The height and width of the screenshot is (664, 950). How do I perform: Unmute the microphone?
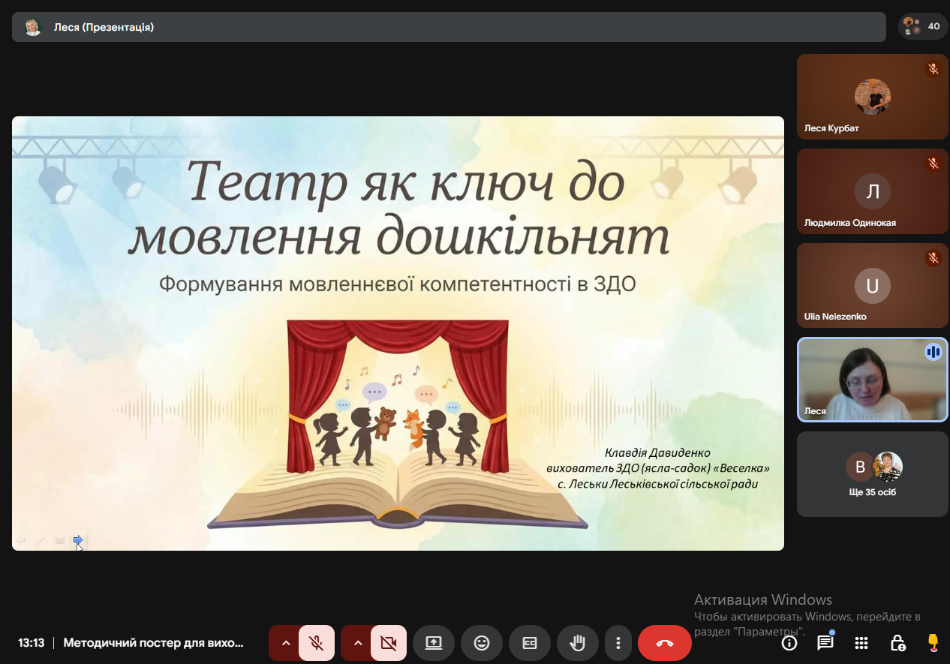[x=317, y=643]
